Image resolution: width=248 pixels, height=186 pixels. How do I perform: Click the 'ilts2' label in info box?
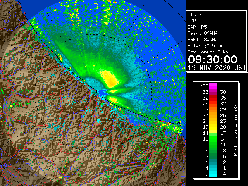tap(195, 15)
